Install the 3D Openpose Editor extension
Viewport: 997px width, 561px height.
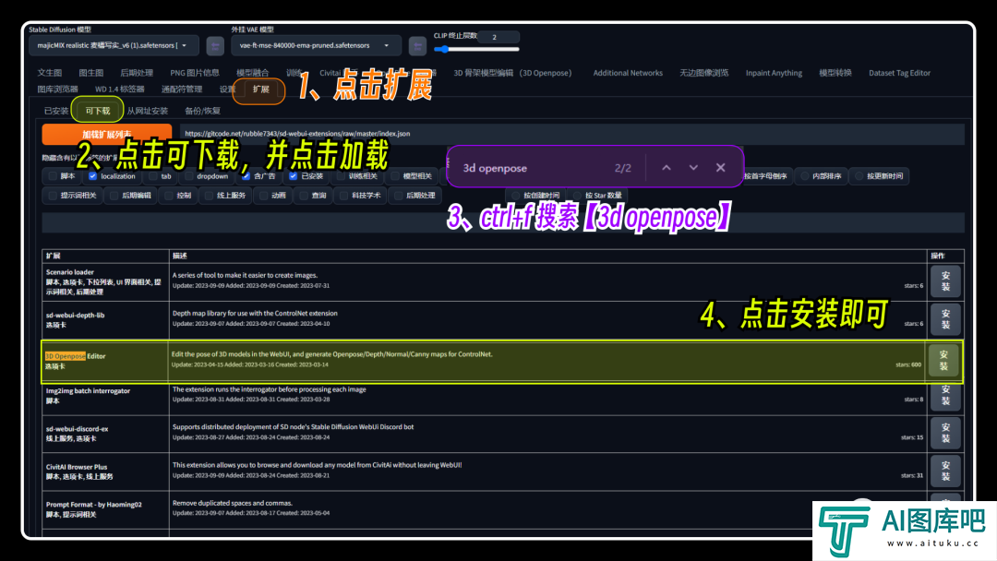tap(943, 360)
